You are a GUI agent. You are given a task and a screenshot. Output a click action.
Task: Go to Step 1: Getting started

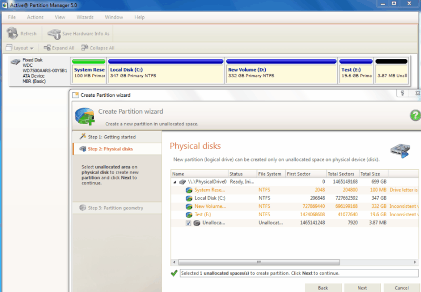117,137
